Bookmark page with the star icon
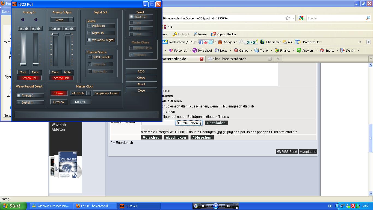The height and width of the screenshot is (210, 373). tap(288, 18)
